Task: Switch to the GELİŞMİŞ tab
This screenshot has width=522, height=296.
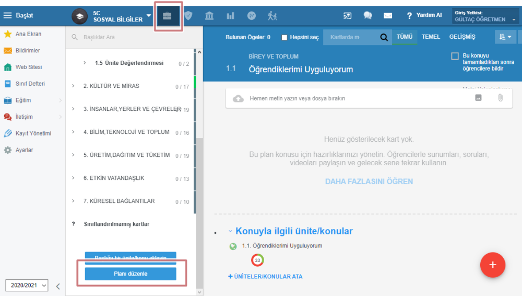Action: pos(462,37)
